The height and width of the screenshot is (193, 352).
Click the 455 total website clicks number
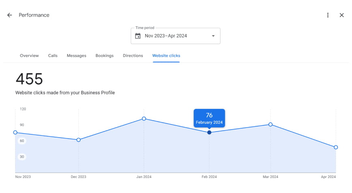click(x=29, y=79)
